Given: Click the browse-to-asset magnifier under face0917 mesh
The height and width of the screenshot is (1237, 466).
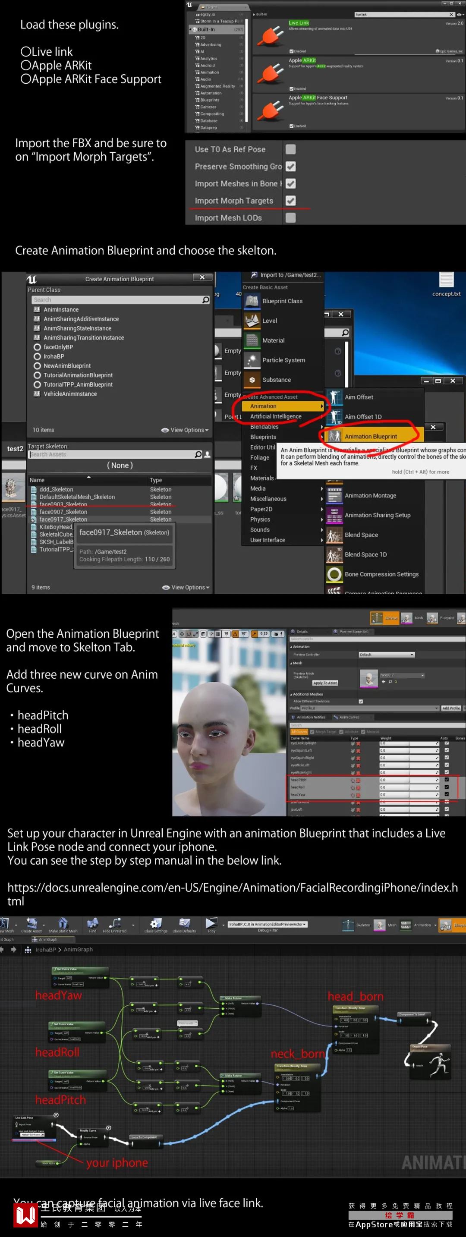Looking at the screenshot, I should (x=390, y=682).
